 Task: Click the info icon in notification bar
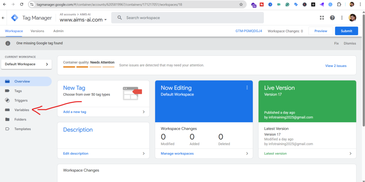pyautogui.click(x=8, y=43)
